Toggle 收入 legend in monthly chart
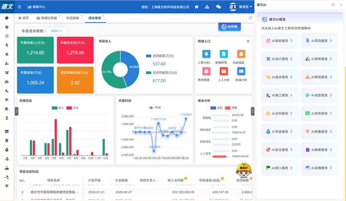This screenshot has height=201, width=346. pyautogui.click(x=57, y=108)
